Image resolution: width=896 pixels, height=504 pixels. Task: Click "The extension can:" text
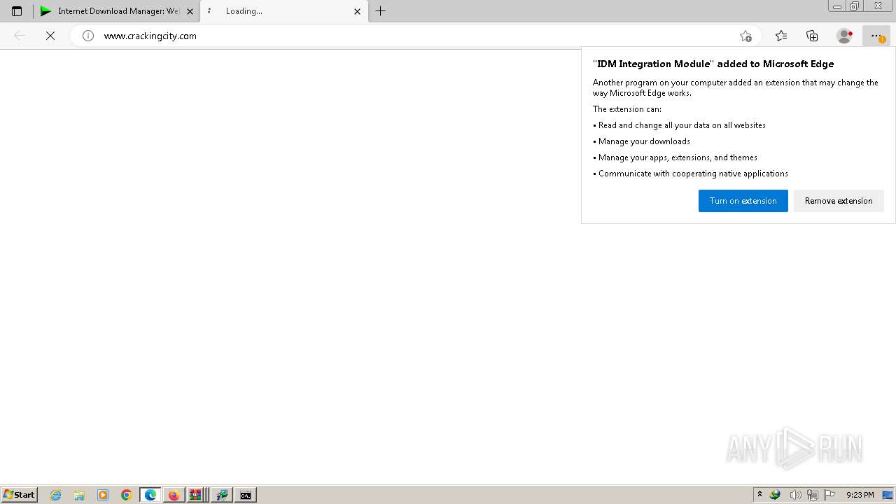[x=627, y=109]
